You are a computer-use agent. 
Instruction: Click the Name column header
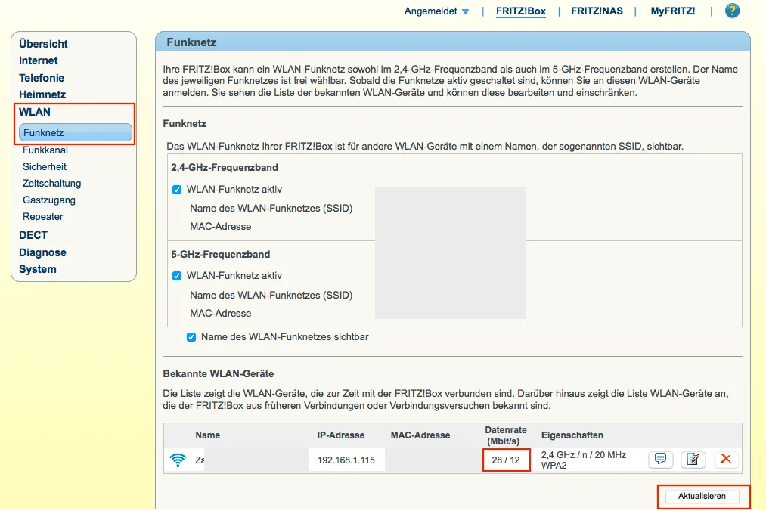(208, 435)
